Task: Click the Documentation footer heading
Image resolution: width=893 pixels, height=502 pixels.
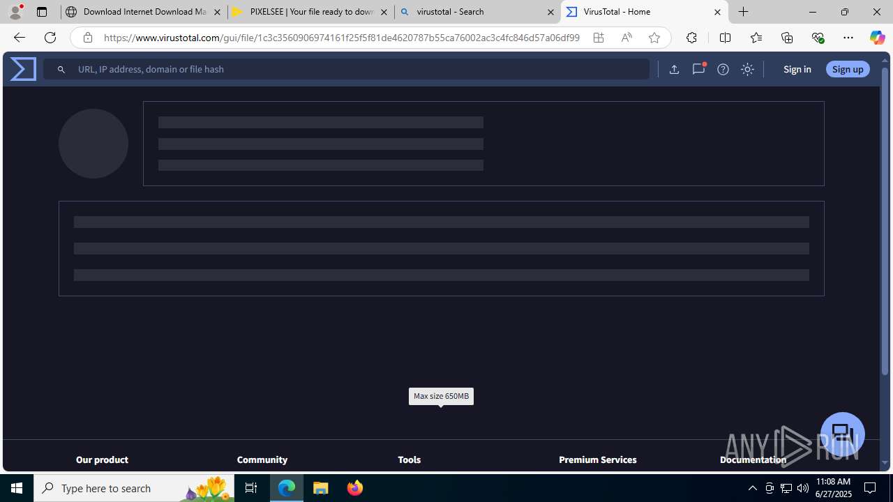Action: pos(753,459)
